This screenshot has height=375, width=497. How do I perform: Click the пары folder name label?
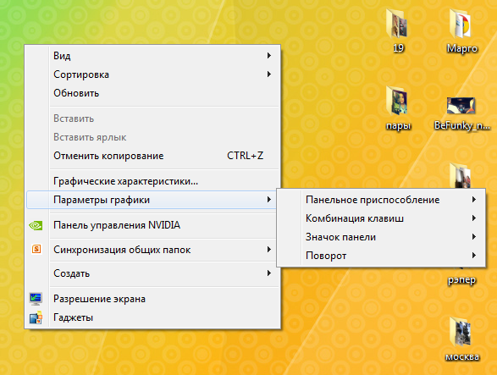(399, 126)
